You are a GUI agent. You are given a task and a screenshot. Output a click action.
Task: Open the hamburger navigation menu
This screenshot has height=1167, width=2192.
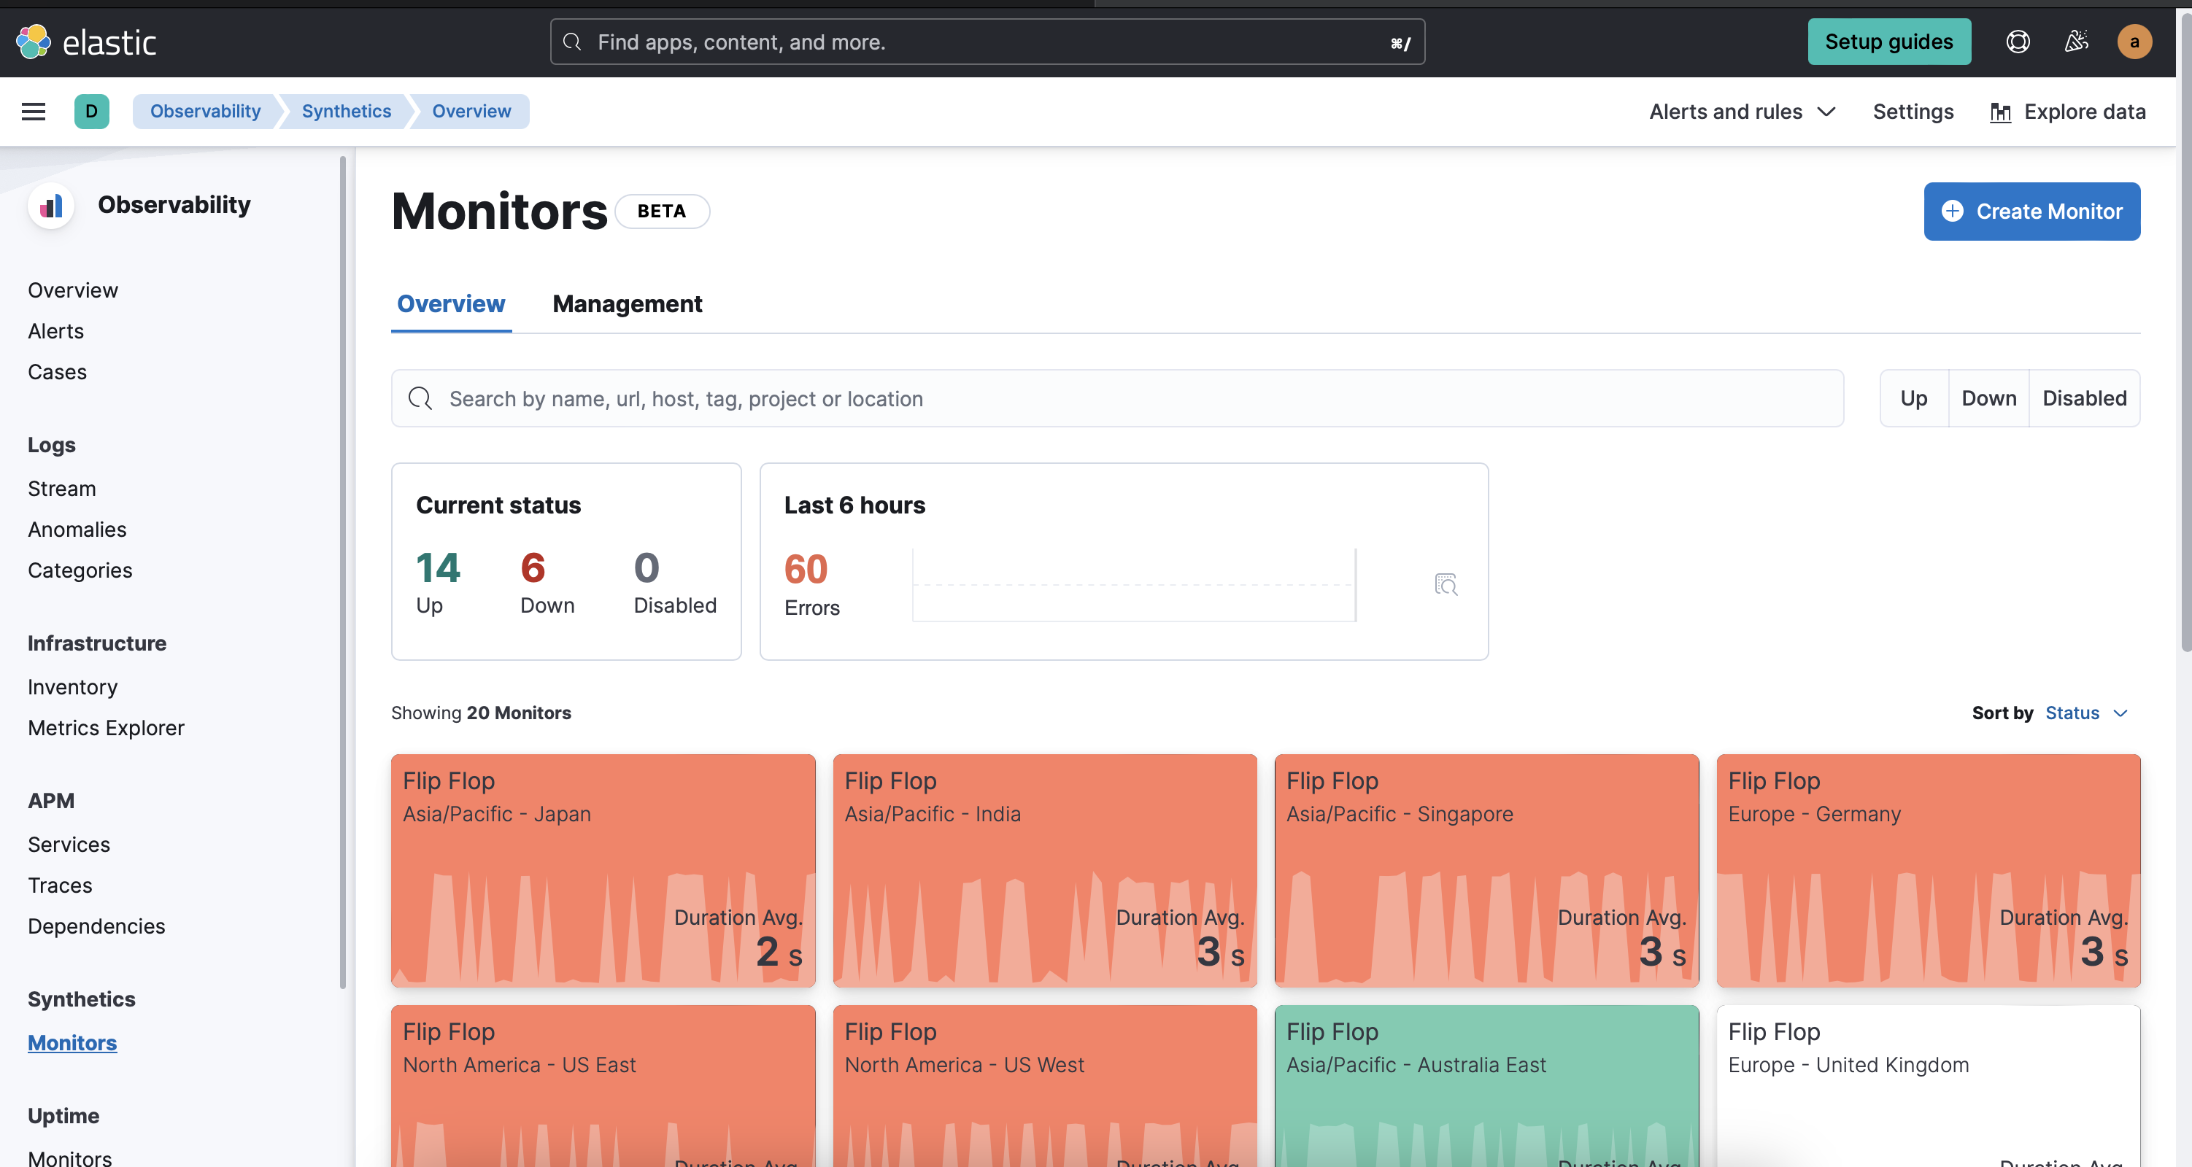click(33, 112)
